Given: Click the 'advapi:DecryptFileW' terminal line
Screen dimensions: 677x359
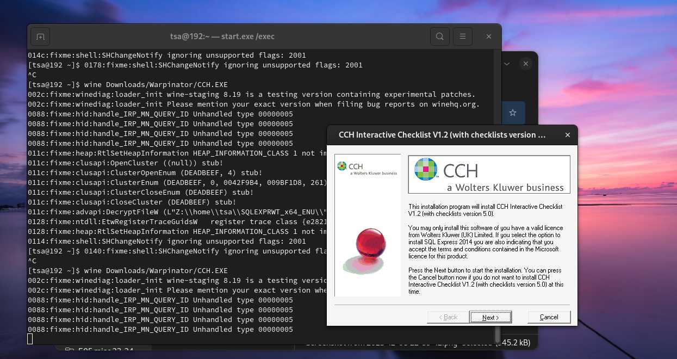Looking at the screenshot, I should [x=177, y=212].
